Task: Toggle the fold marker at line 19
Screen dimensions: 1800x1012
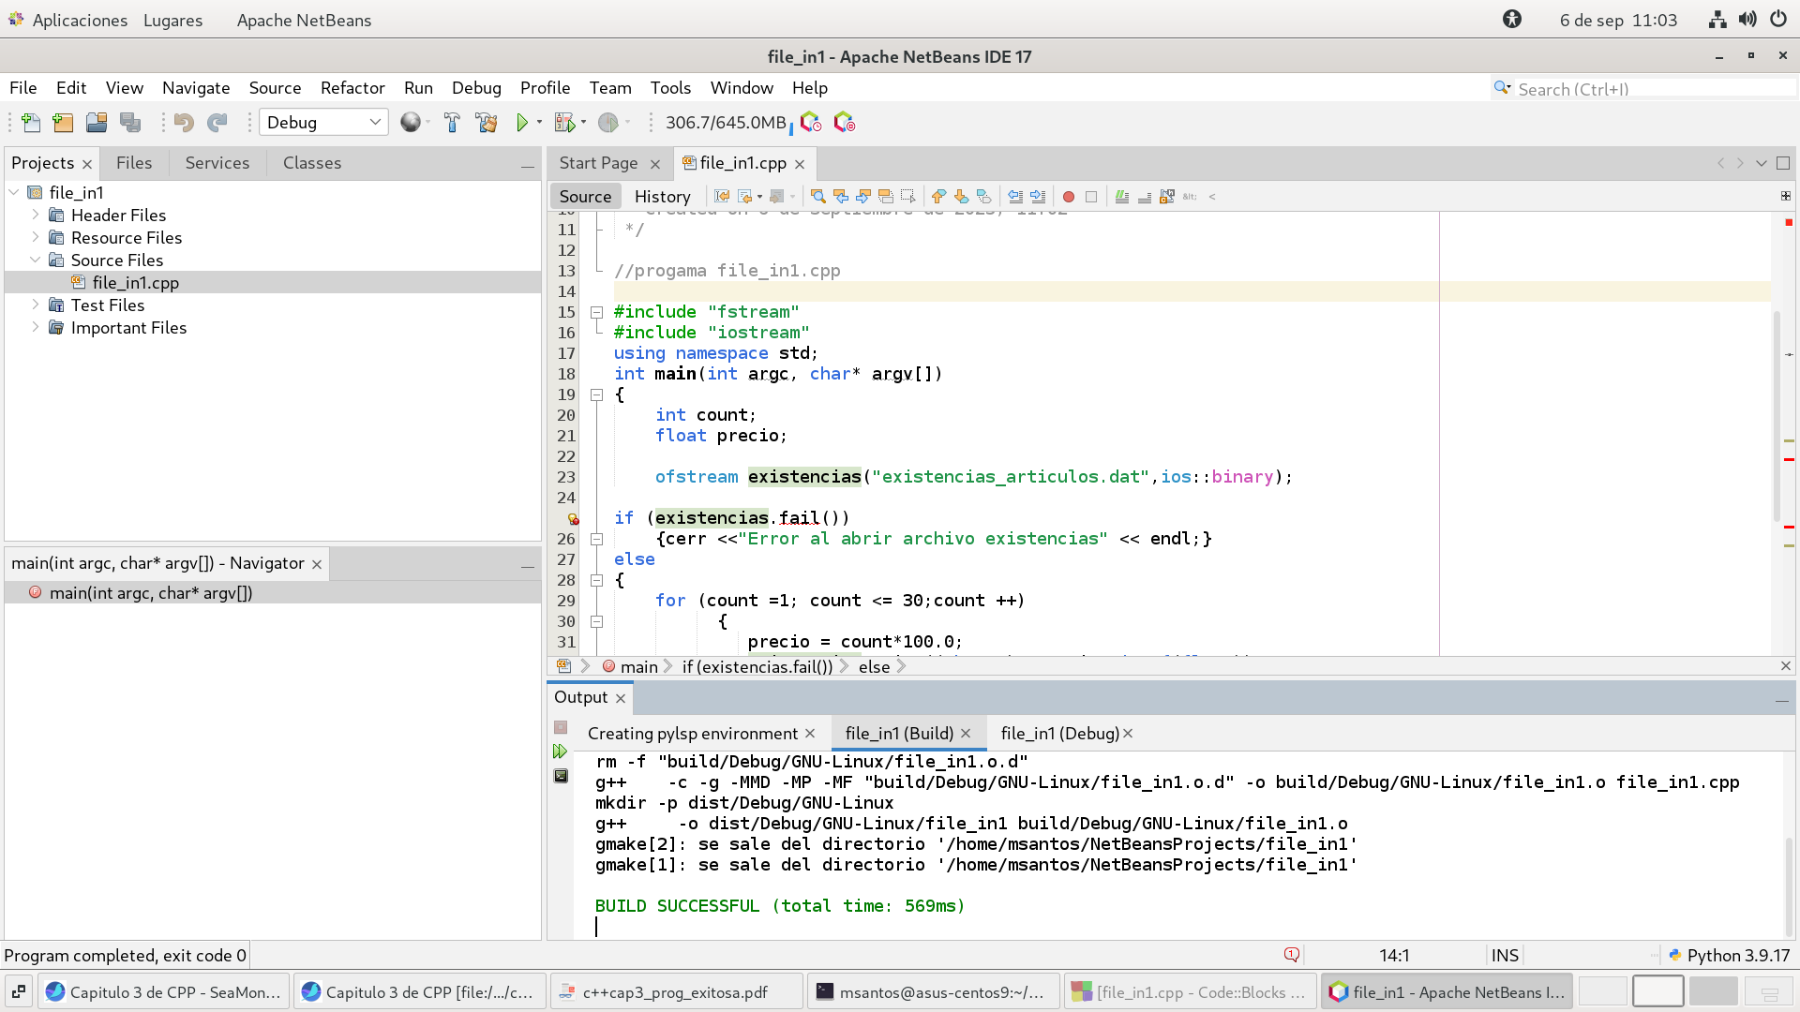Action: tap(596, 394)
